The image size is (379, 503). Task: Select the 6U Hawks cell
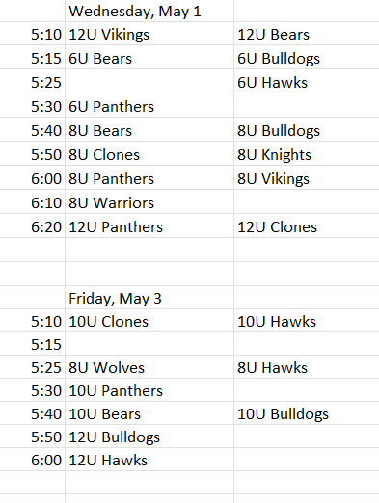pos(307,82)
